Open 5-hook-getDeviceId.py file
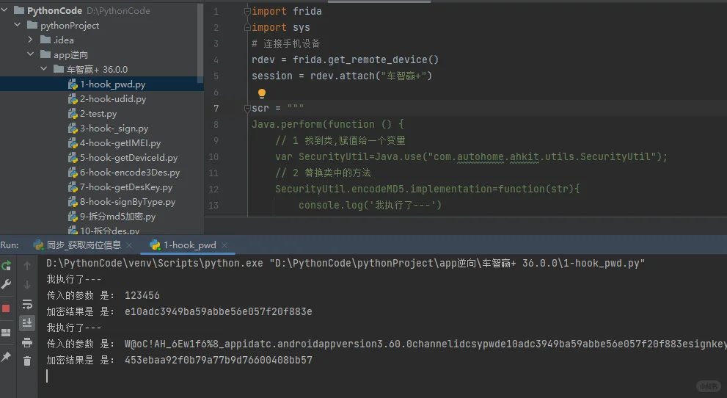This screenshot has height=398, width=727. [128, 158]
